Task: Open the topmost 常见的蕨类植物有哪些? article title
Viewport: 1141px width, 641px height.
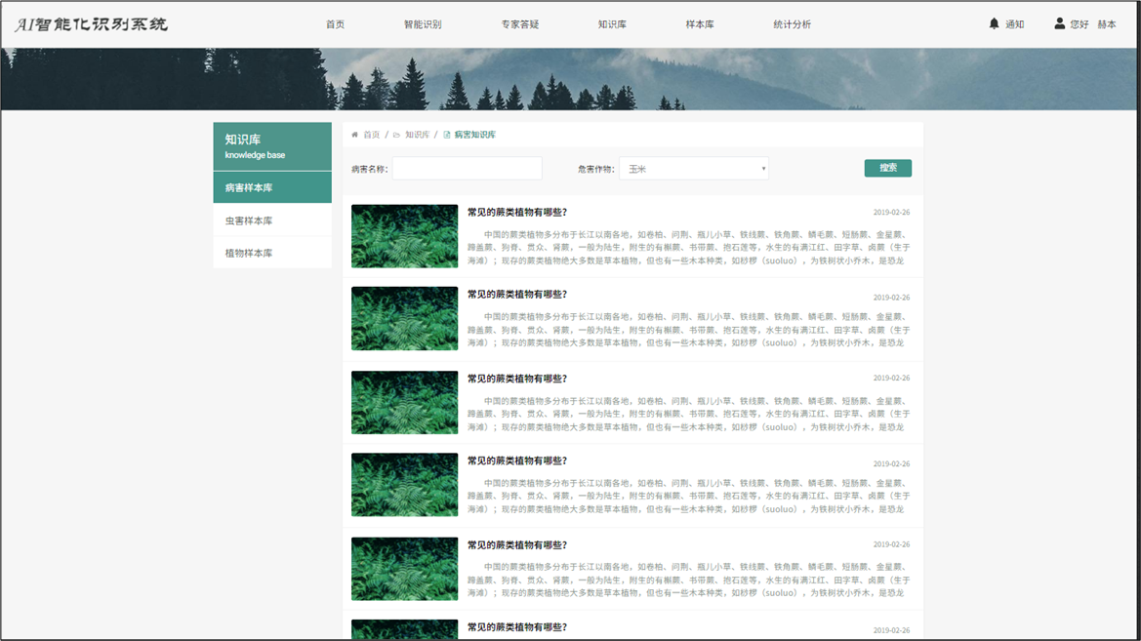Action: coord(517,212)
